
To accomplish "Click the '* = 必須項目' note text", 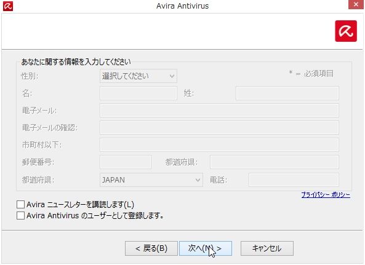I will click(311, 74).
